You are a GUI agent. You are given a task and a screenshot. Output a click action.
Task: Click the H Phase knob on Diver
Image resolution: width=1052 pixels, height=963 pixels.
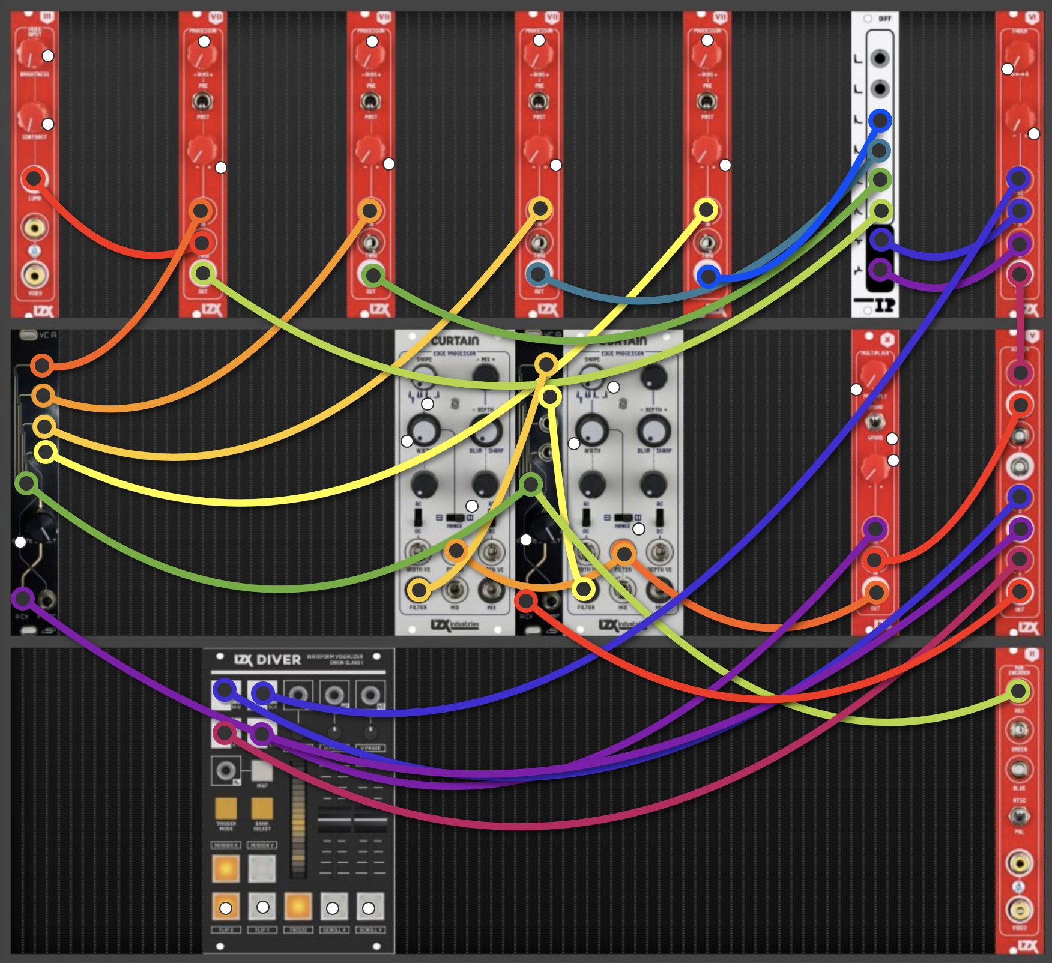(x=334, y=731)
